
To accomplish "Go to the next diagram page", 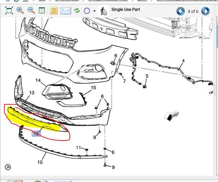I will [x=205, y=11].
